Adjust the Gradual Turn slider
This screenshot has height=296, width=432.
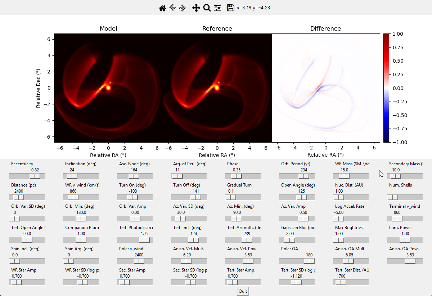click(243, 197)
